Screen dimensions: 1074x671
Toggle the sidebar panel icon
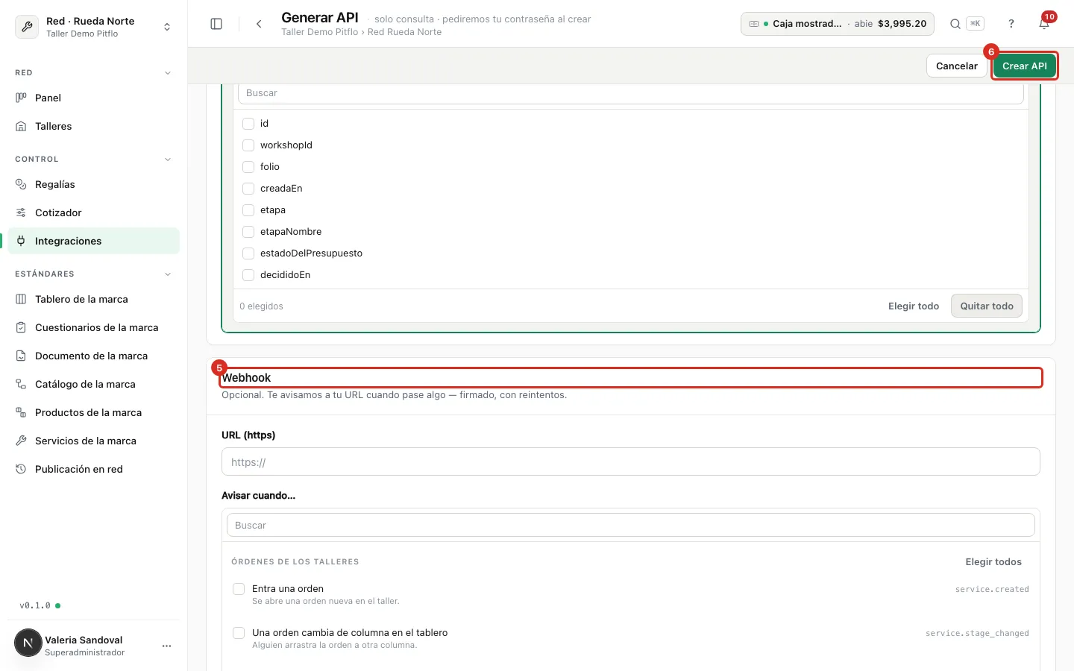(x=216, y=24)
